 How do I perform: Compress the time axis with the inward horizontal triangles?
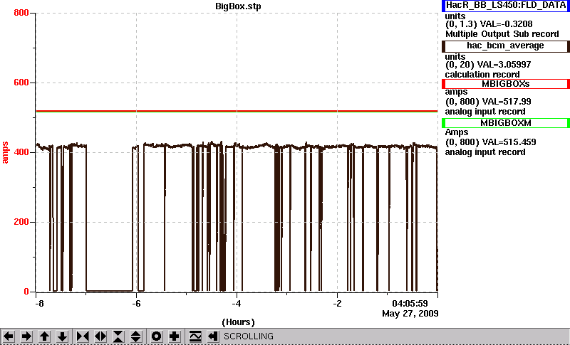[x=83, y=336]
